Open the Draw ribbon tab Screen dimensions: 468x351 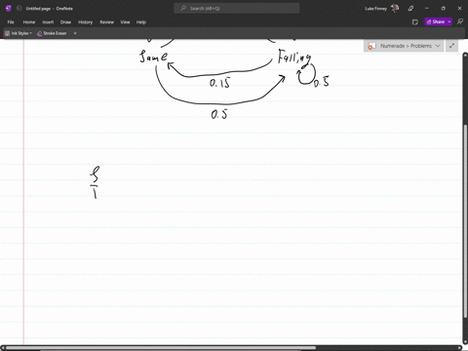pyautogui.click(x=65, y=22)
